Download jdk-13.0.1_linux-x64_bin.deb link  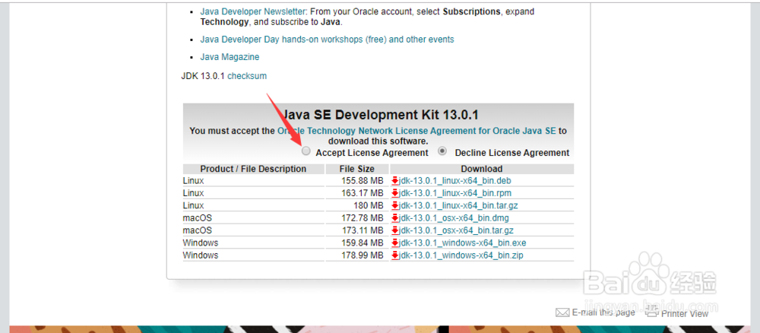point(455,181)
